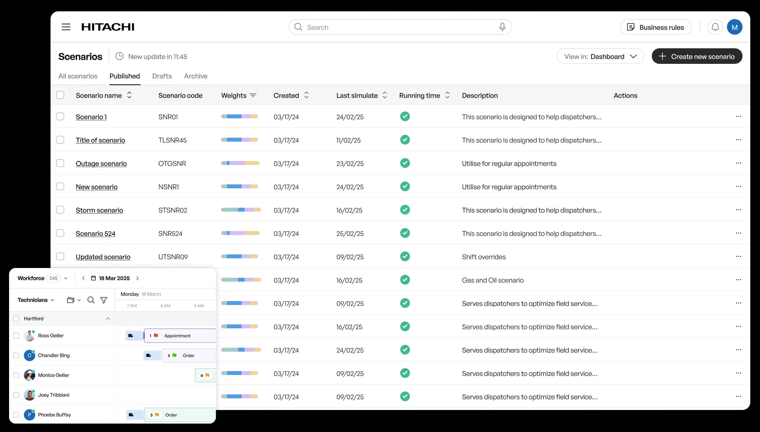The image size is (760, 432).
Task: Select the Ross Geller checkbox
Action: point(16,335)
